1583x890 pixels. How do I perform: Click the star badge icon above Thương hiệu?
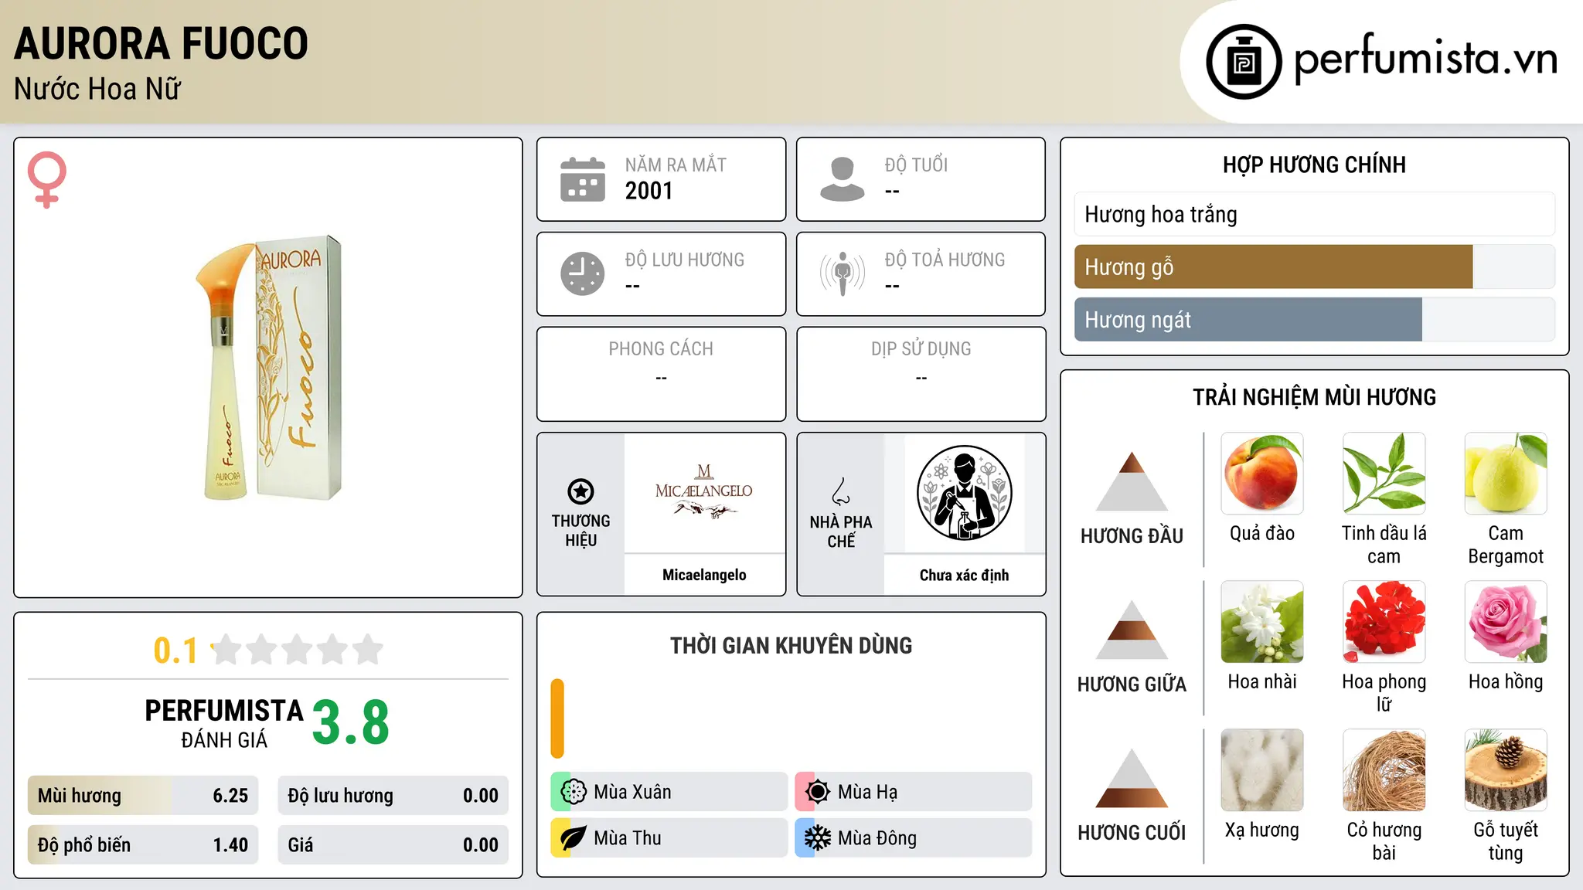(580, 491)
